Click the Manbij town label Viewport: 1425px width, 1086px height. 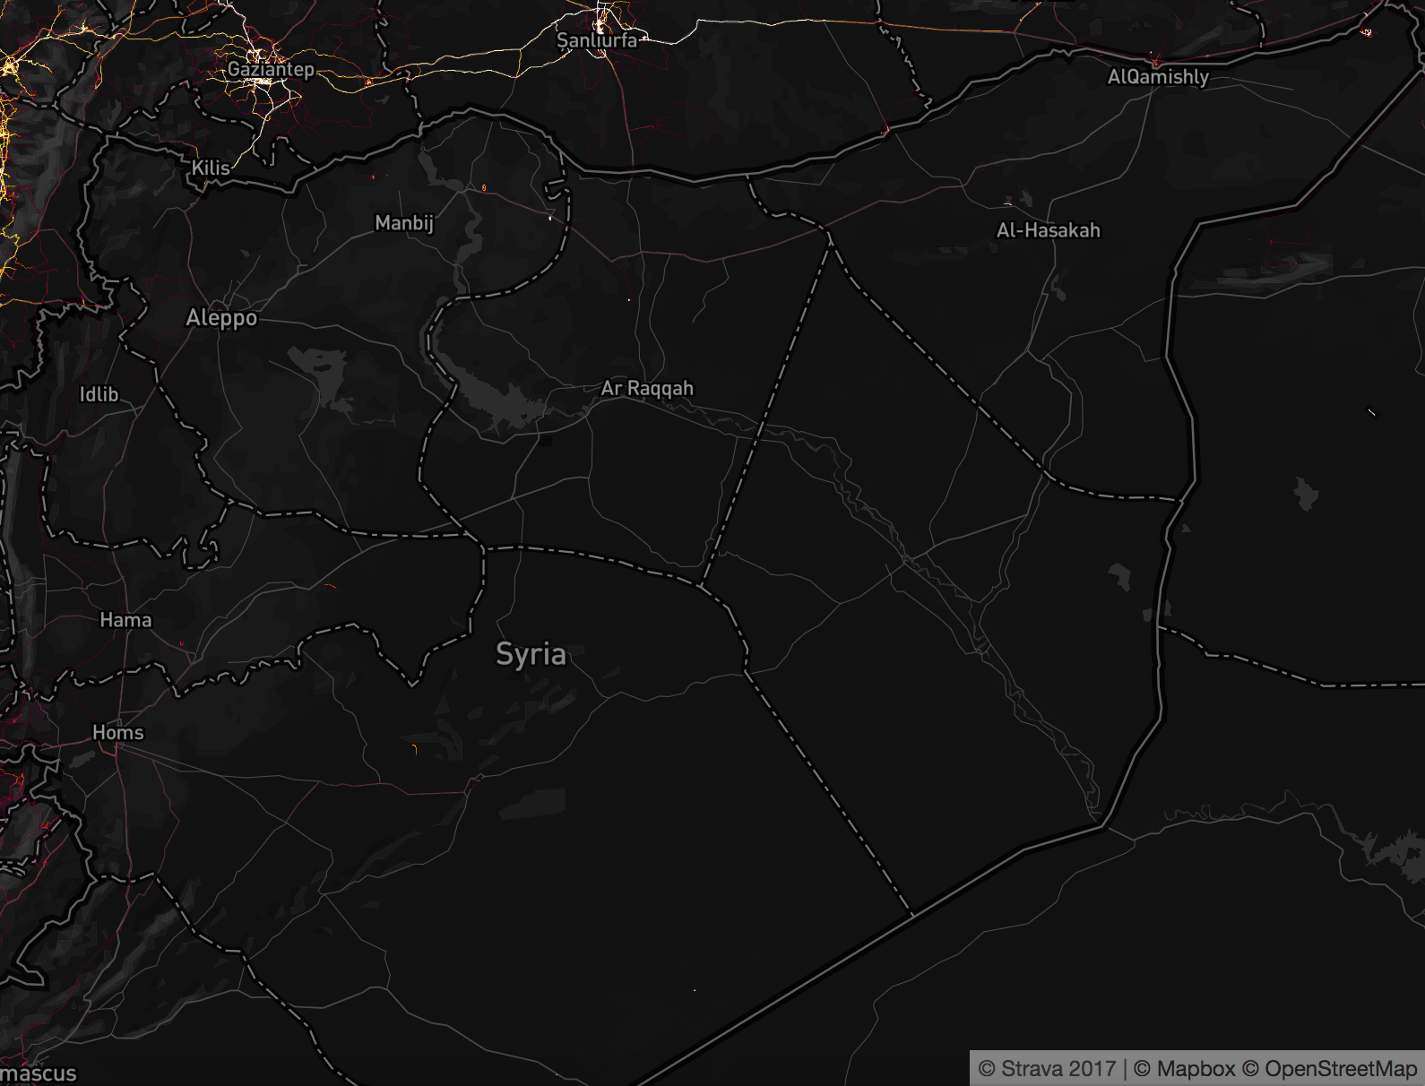coord(404,223)
